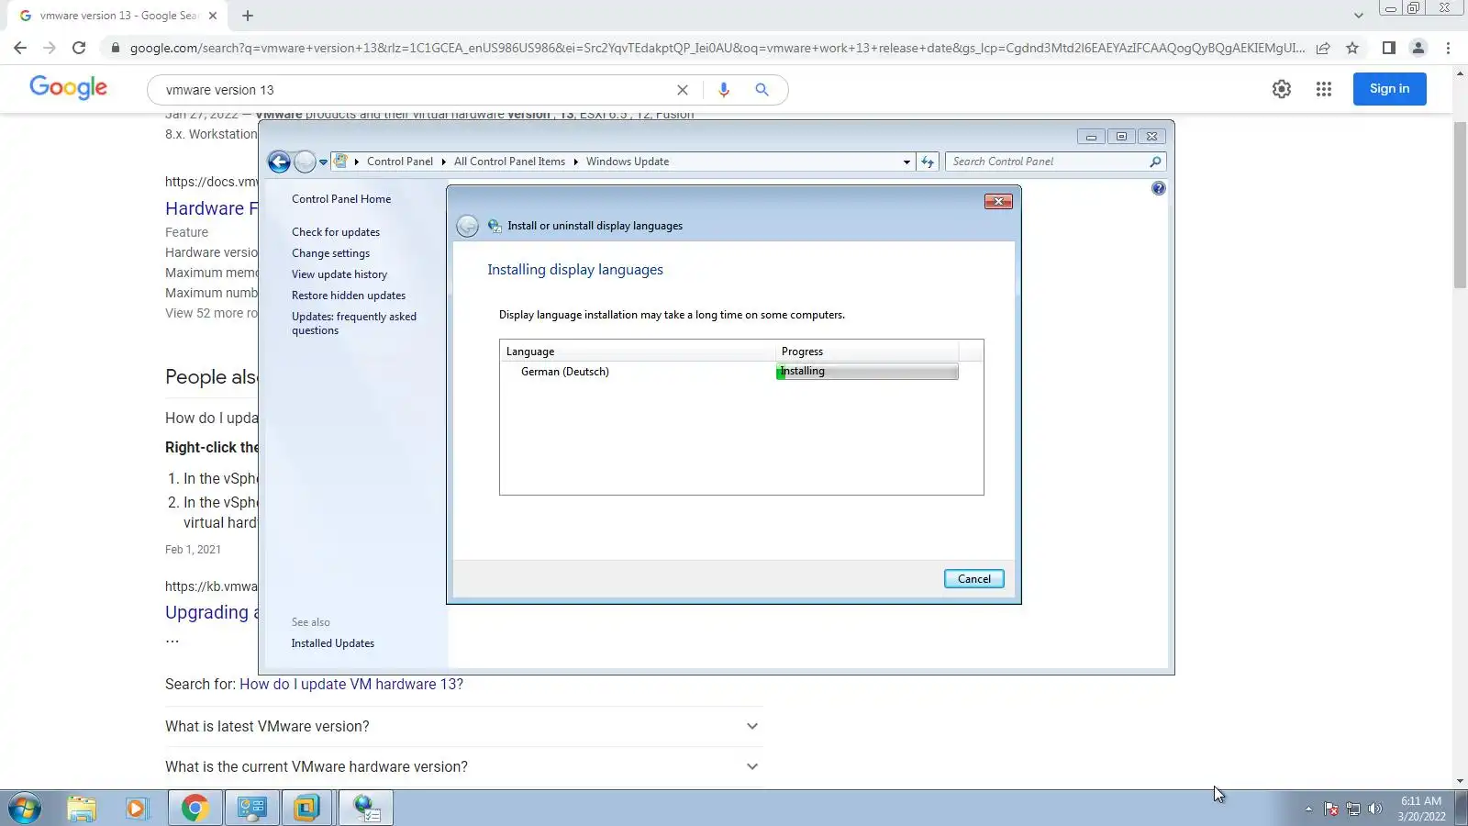The height and width of the screenshot is (826, 1468).
Task: Switch to Google Chrome in the taskbar
Action: click(x=195, y=809)
